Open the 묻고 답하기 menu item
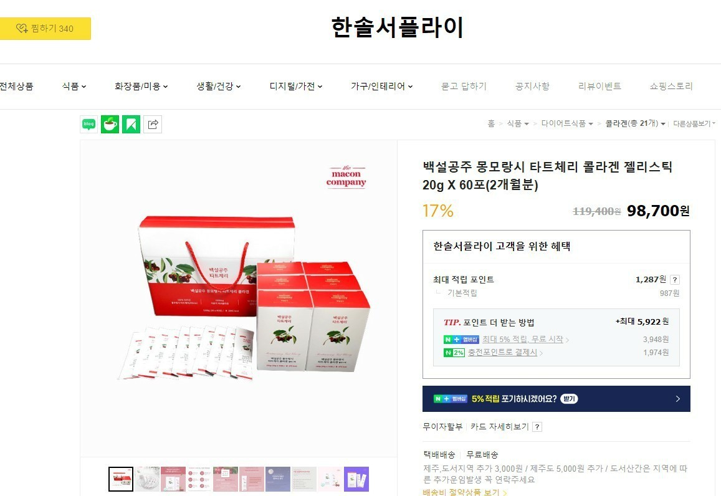 pos(464,86)
